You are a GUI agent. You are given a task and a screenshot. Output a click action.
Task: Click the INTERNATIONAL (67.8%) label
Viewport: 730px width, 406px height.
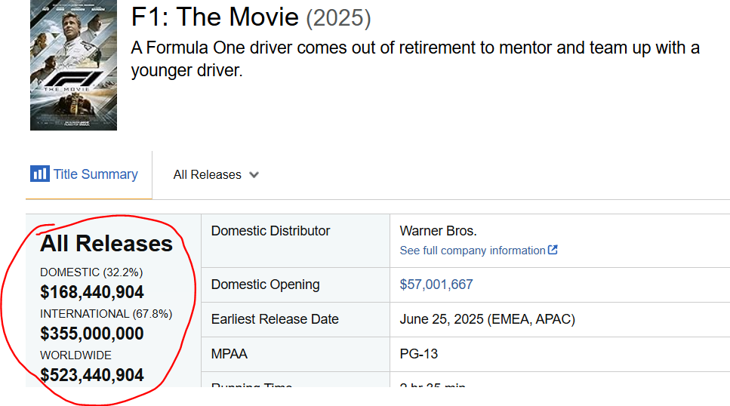coord(106,313)
